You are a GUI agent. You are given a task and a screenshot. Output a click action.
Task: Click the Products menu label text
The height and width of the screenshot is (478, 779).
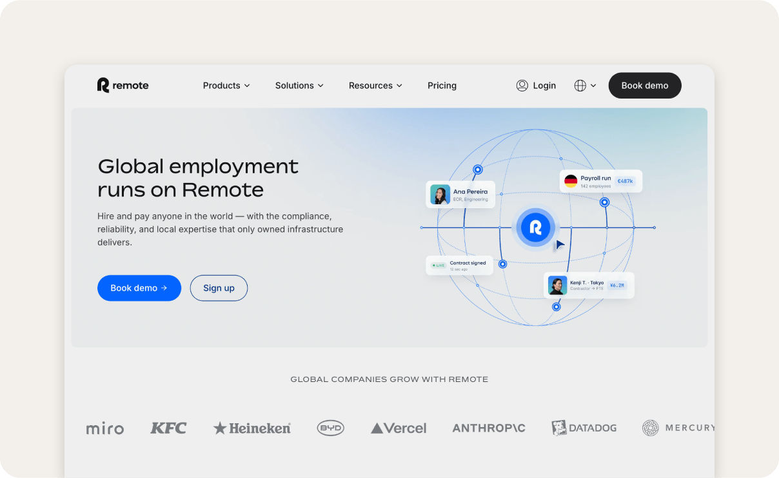pos(221,85)
